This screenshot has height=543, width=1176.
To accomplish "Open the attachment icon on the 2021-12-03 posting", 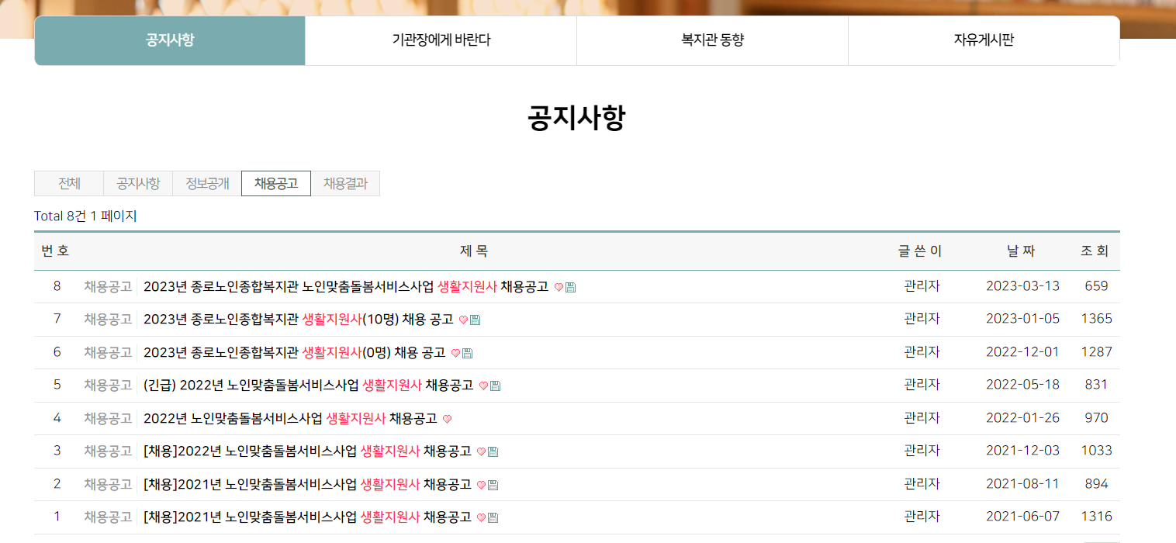I will coord(492,451).
